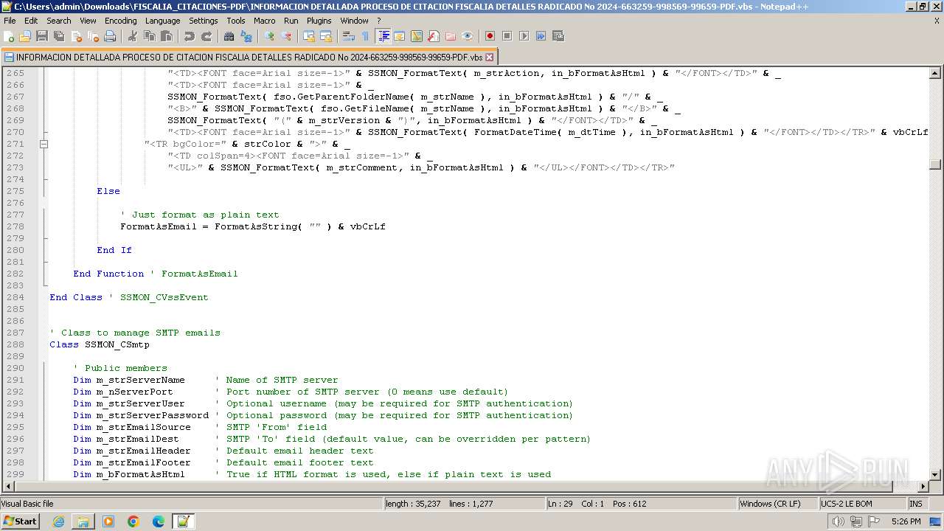Viewport: 944px width, 531px height.
Task: Toggle monitoring eye icon
Action: pos(468,36)
